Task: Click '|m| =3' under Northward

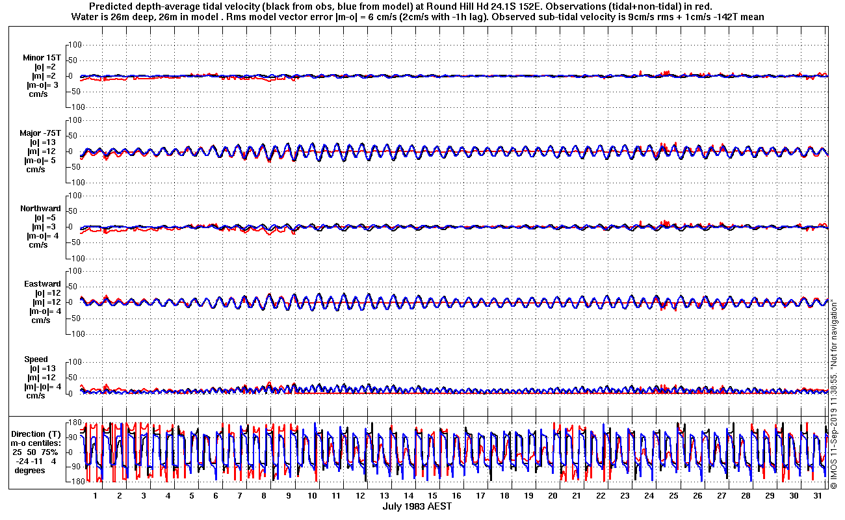Action: point(42,227)
